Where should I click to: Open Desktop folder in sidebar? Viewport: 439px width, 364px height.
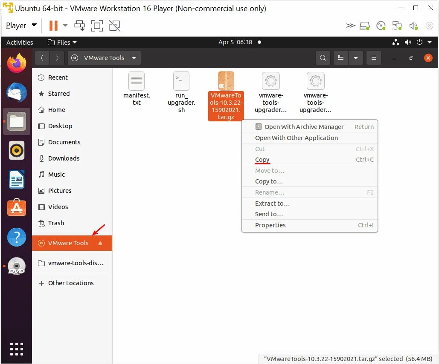[72, 126]
